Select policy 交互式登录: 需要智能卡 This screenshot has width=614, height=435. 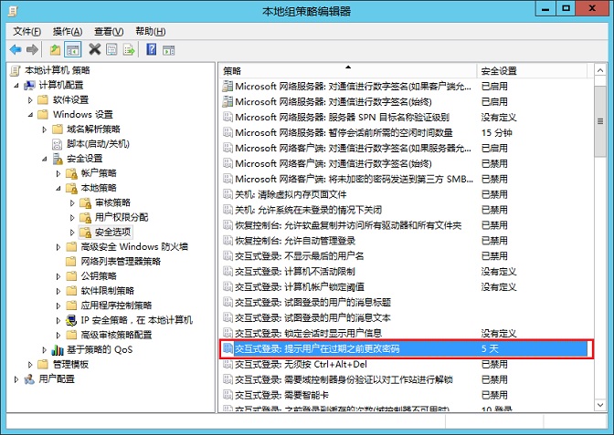point(281,395)
